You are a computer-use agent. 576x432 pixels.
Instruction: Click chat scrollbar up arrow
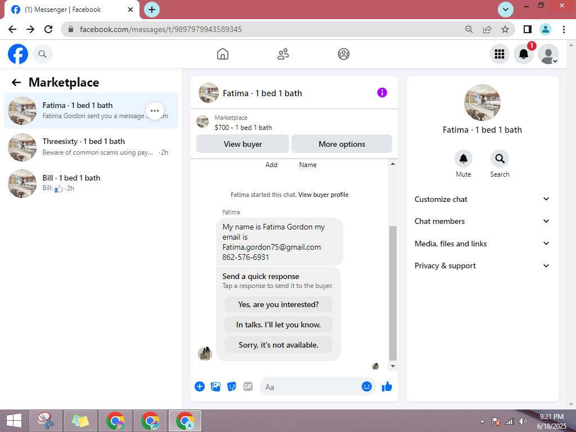pyautogui.click(x=393, y=164)
